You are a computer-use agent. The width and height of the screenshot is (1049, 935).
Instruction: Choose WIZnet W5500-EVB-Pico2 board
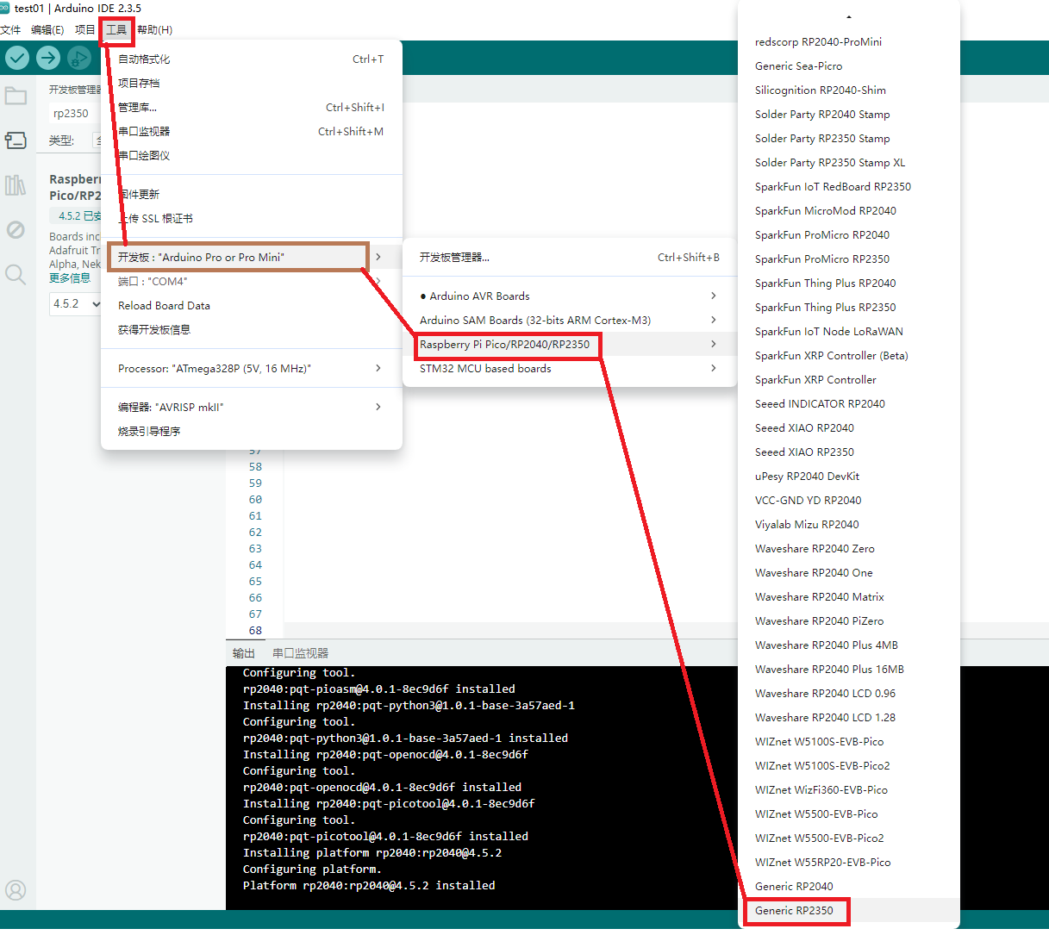(x=849, y=838)
